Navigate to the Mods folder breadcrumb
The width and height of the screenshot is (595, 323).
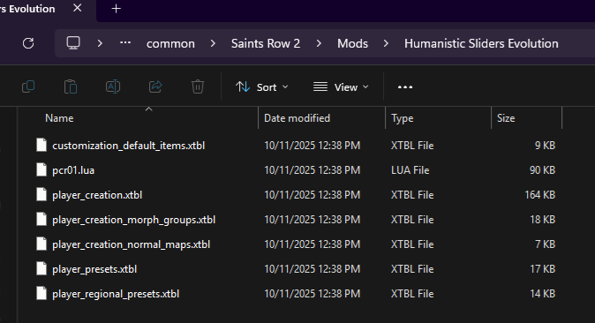click(x=352, y=43)
